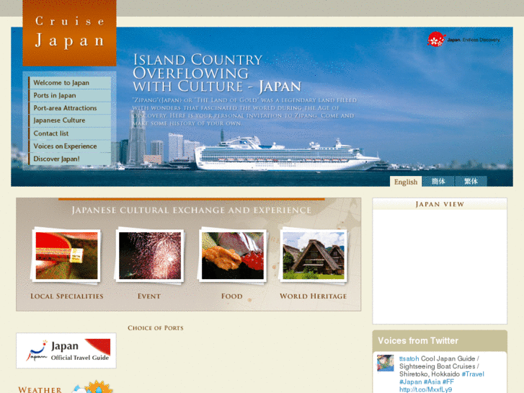
Task: Click the Weather heading text
Action: (x=40, y=389)
